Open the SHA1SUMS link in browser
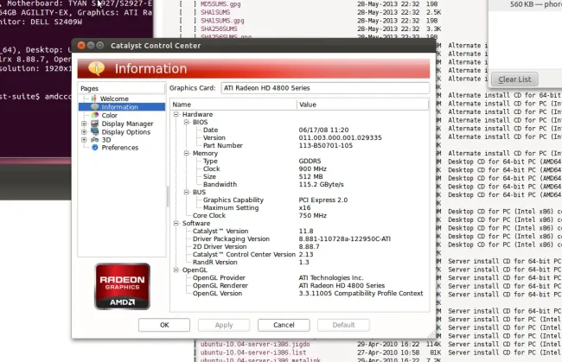 (215, 13)
